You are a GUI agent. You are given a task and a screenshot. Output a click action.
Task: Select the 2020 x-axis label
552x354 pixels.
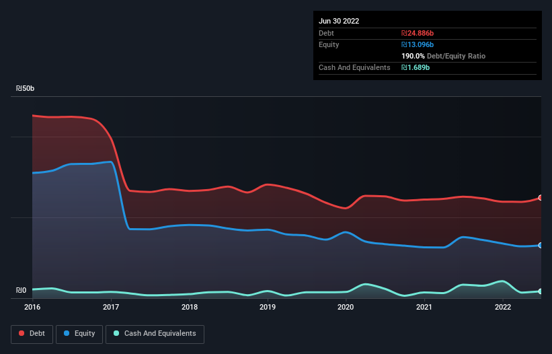[346, 307]
